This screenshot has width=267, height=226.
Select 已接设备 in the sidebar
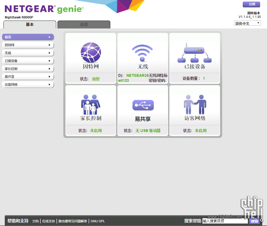pyautogui.click(x=28, y=61)
